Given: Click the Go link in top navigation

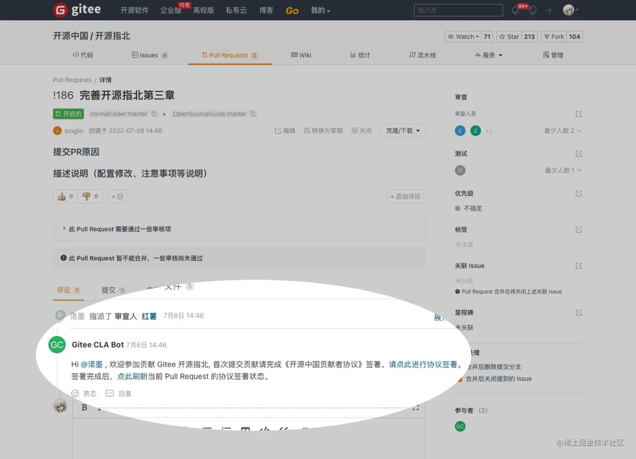Looking at the screenshot, I should tap(292, 11).
